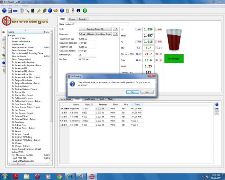
Task: Open the Tools menu
Action: [17, 5]
